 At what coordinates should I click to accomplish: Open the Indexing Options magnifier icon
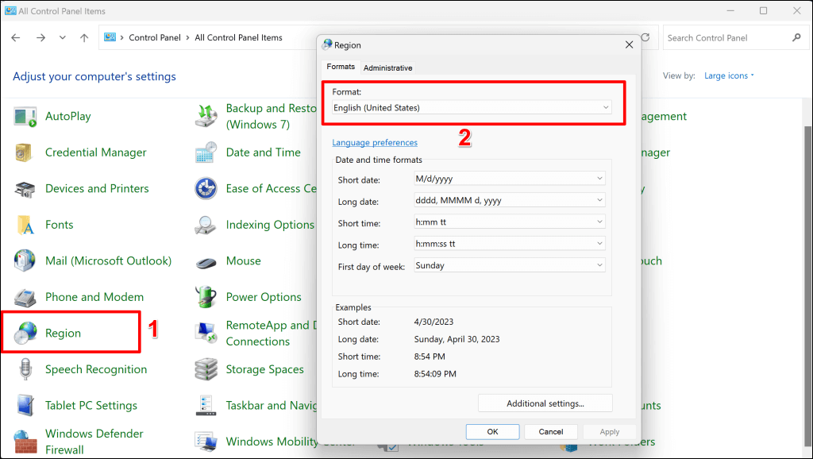point(206,225)
